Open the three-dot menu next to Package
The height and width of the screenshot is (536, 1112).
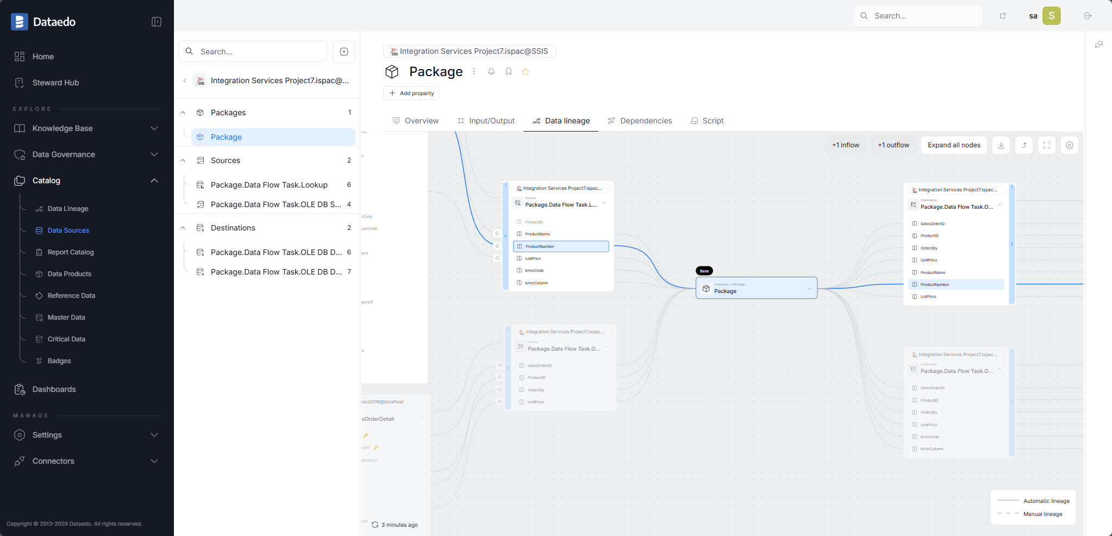click(x=473, y=71)
